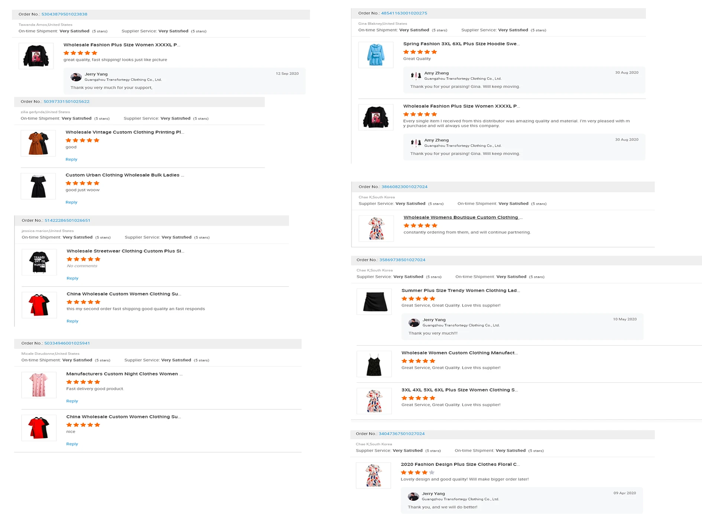This screenshot has height=526, width=702.
Task: Open the blue hoodie product thumbnail
Action: [x=376, y=55]
